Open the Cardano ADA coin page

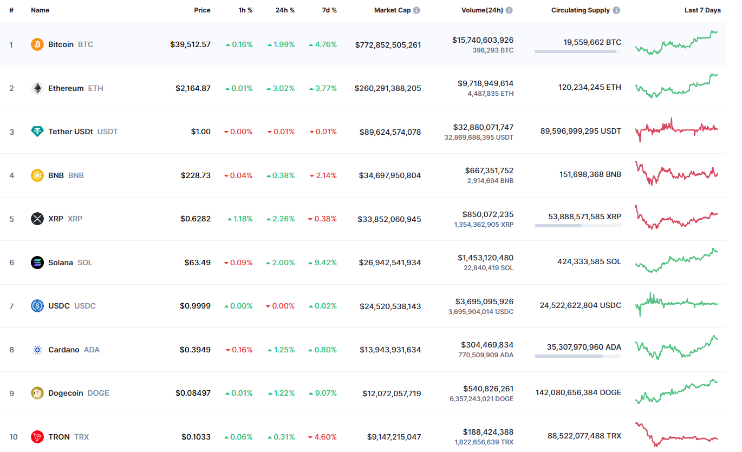pos(64,350)
